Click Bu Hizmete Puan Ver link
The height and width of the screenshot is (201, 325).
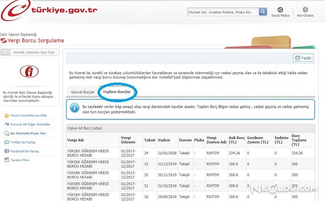tap(28, 133)
